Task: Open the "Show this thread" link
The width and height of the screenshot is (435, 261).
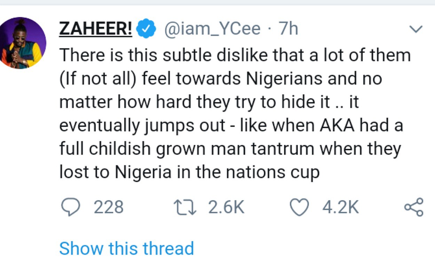Action: pos(126,248)
